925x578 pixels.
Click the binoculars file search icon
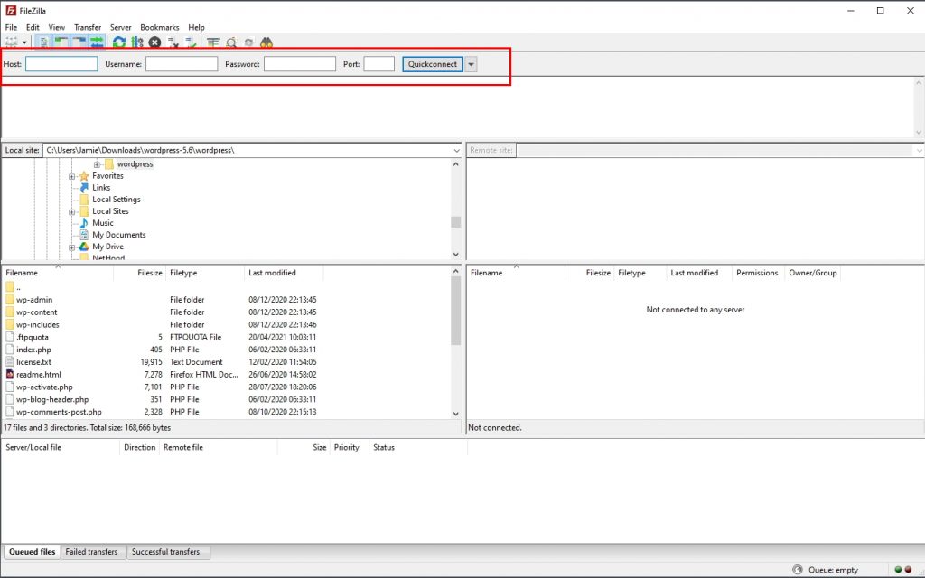[x=266, y=42]
